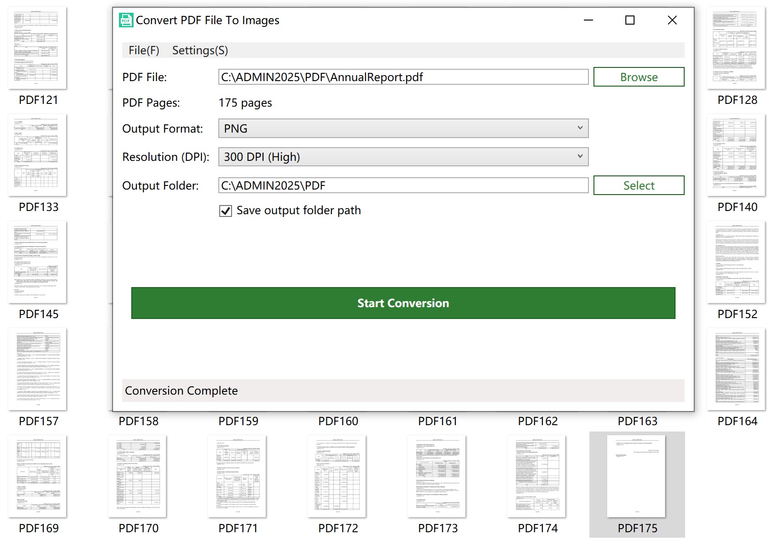Screen dimensions: 779x545
Task: Select the PDF170 thumbnail in file explorer
Action: (137, 477)
